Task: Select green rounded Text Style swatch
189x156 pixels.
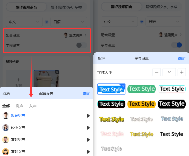Action: click(142, 89)
